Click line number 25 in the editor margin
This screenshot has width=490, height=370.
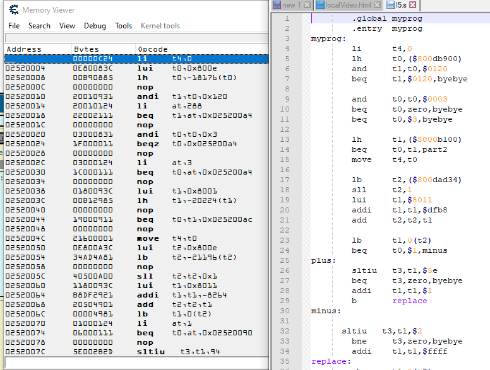click(285, 260)
